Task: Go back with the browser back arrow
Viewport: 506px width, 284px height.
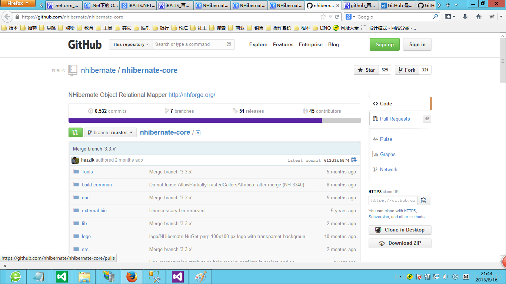Action: pyautogui.click(x=7, y=17)
